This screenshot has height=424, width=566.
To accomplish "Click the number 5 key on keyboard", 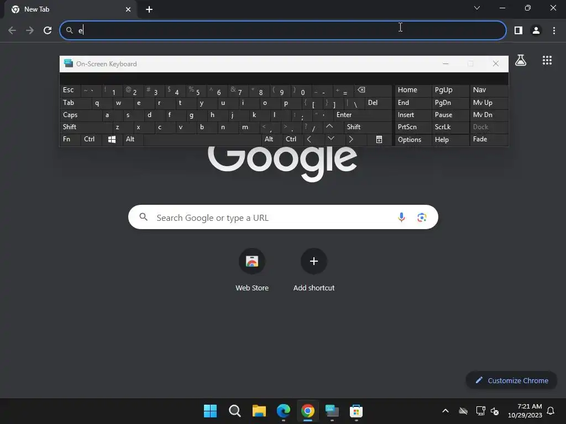I will (x=197, y=90).
